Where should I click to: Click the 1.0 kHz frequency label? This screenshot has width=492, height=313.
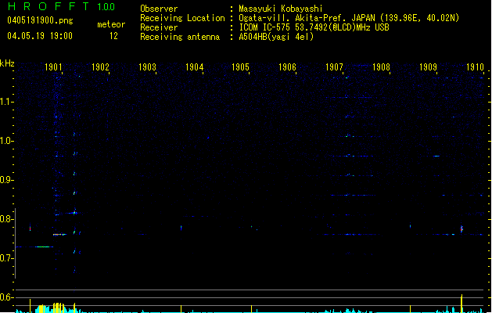coord(5,141)
